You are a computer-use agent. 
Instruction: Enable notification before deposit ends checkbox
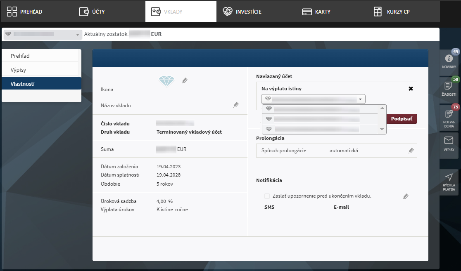[x=267, y=196]
